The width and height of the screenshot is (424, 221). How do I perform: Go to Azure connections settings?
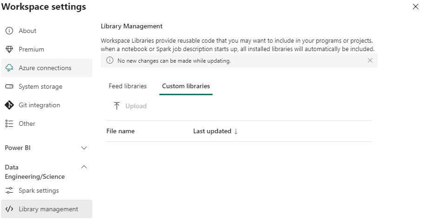(x=46, y=68)
